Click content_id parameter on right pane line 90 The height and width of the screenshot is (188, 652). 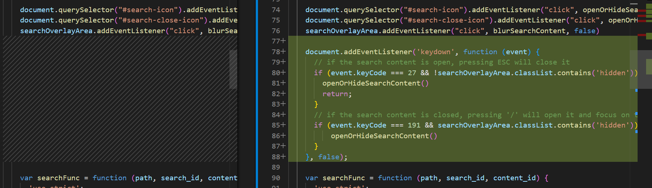[x=515, y=178]
